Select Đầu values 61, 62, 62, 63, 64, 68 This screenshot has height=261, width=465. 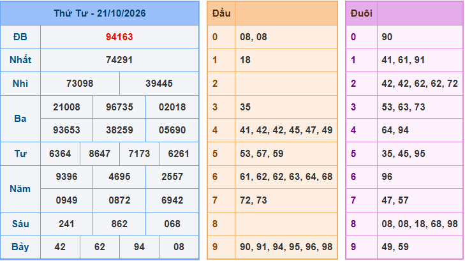coord(286,177)
